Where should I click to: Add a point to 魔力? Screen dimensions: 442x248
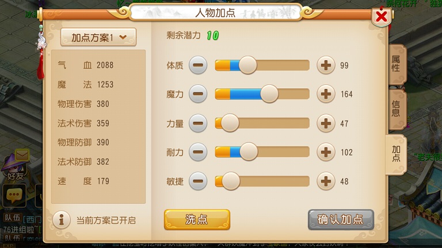tap(326, 94)
